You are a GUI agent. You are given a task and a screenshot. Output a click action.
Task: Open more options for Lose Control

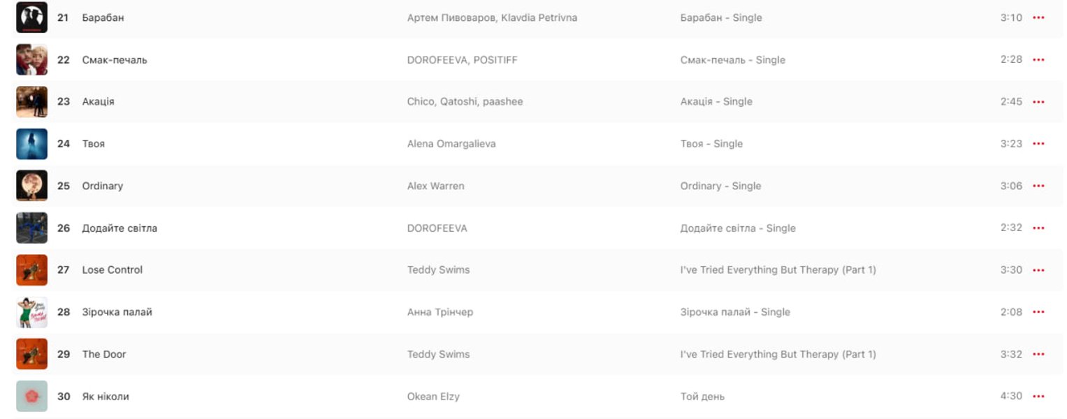(x=1038, y=270)
